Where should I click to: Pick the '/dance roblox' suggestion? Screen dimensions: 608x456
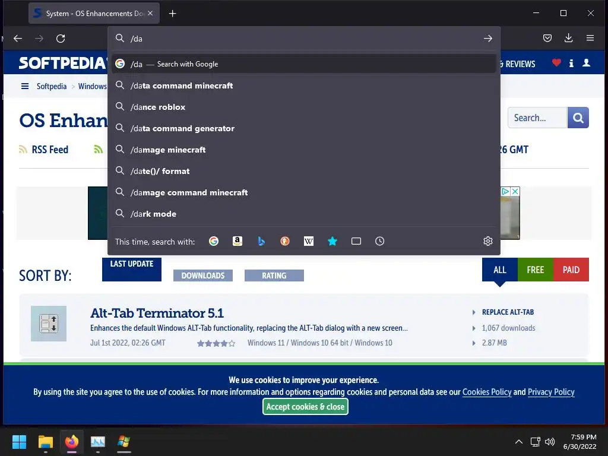click(304, 107)
